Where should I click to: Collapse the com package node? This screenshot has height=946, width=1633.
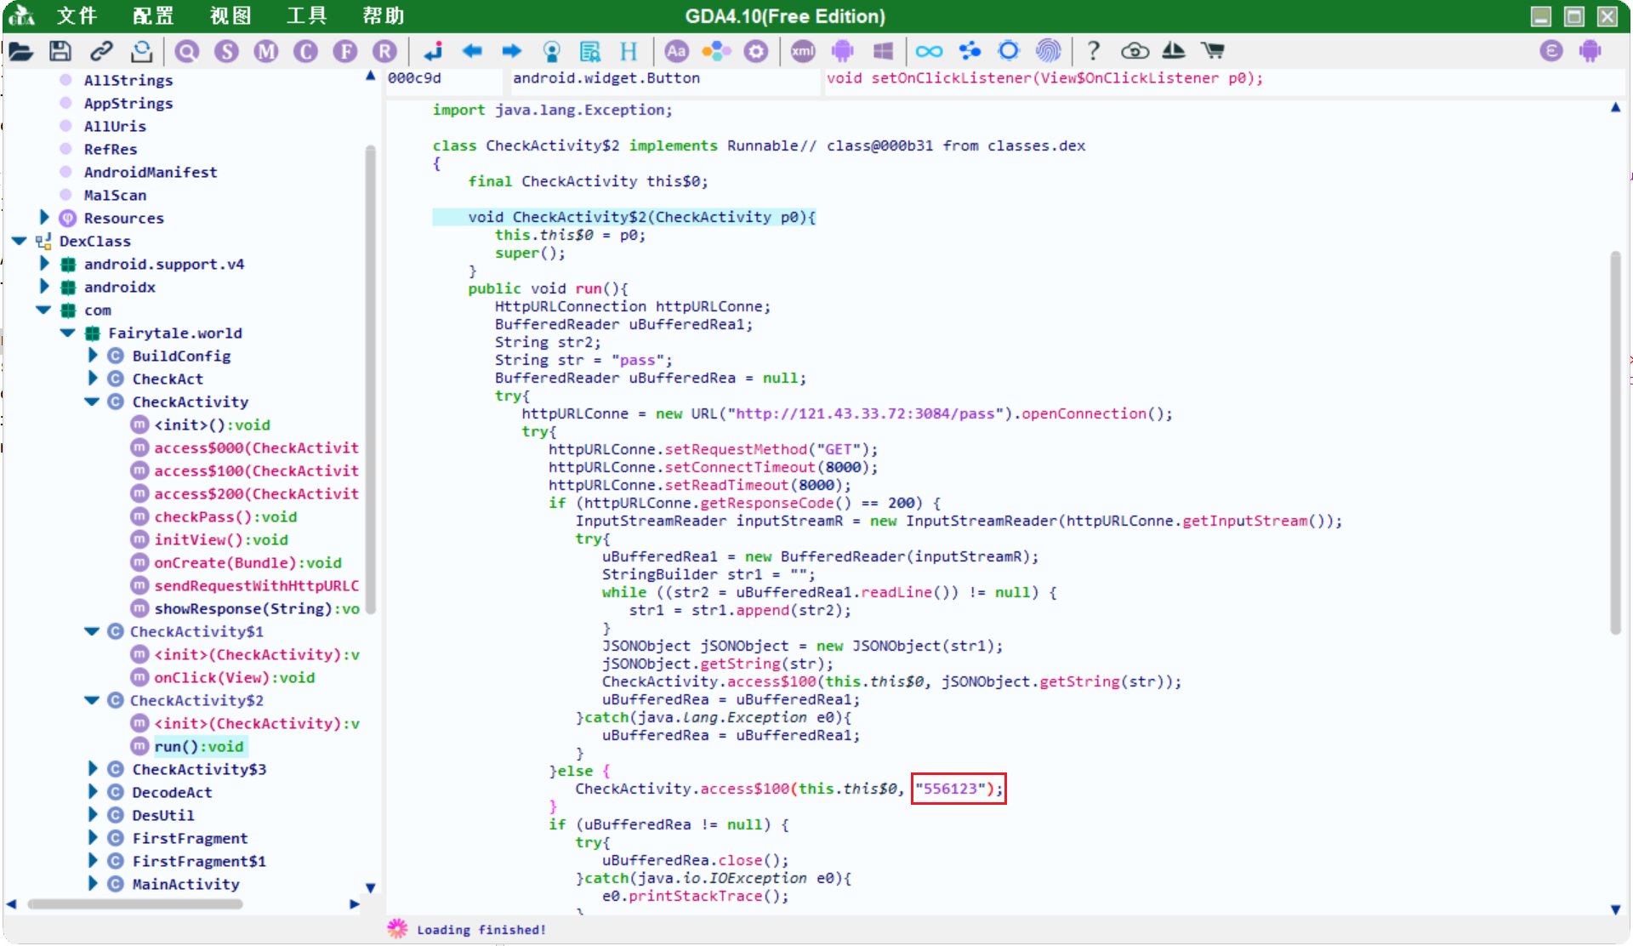pos(43,311)
